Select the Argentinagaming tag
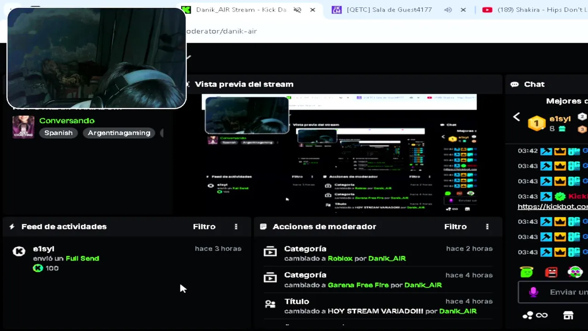The height and width of the screenshot is (331, 588). [x=119, y=133]
